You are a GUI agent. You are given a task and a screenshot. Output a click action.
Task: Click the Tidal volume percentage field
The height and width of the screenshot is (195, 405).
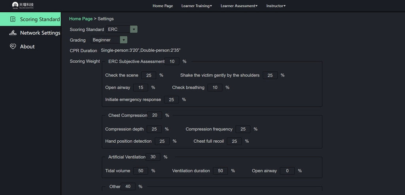click(x=141, y=171)
